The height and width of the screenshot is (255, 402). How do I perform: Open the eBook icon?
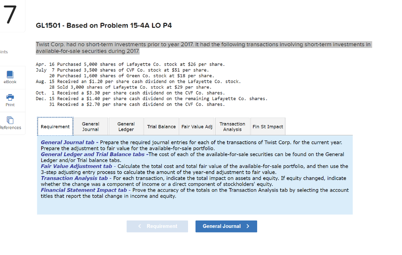click(x=10, y=75)
